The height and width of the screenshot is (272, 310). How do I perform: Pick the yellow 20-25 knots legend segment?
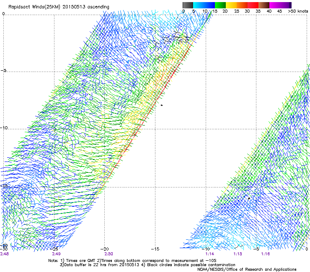click(231, 5)
